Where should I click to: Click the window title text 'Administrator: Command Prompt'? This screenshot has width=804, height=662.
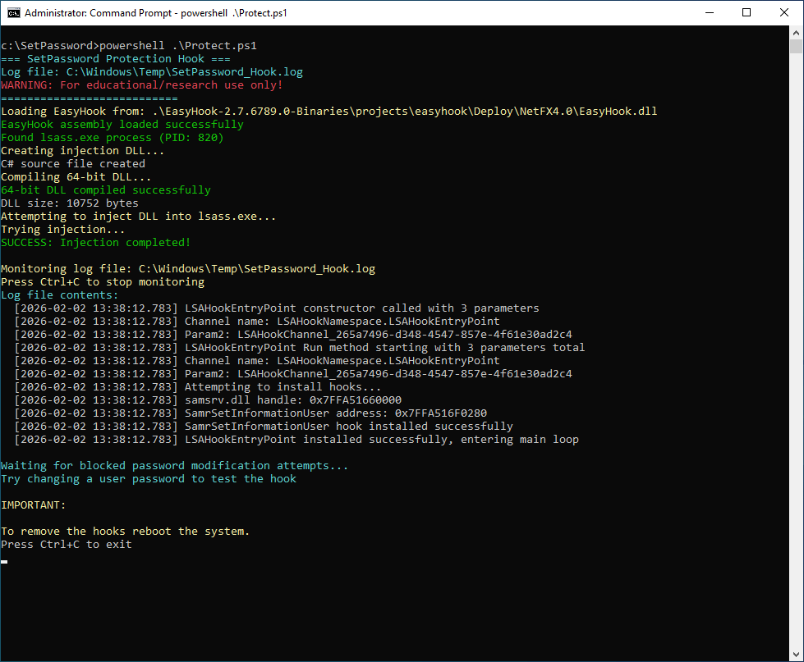pos(98,13)
